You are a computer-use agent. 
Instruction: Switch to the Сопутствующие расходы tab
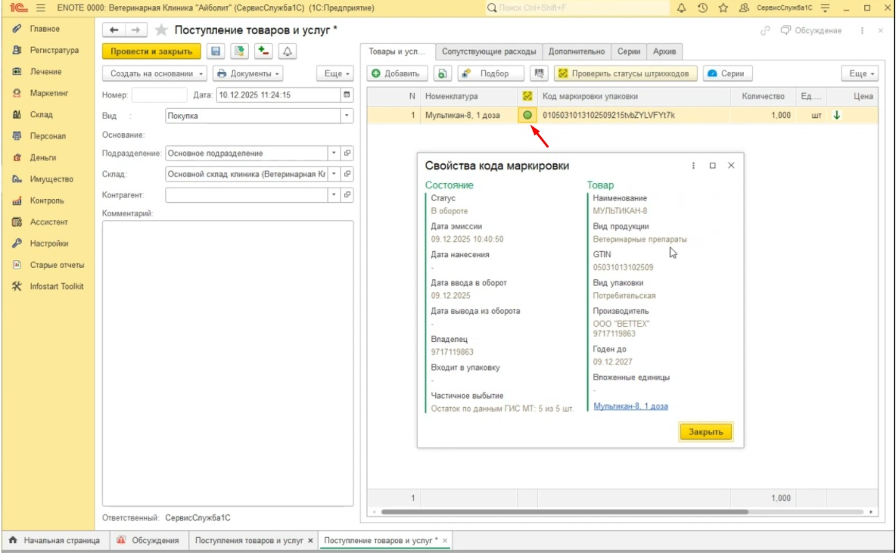[x=489, y=51]
